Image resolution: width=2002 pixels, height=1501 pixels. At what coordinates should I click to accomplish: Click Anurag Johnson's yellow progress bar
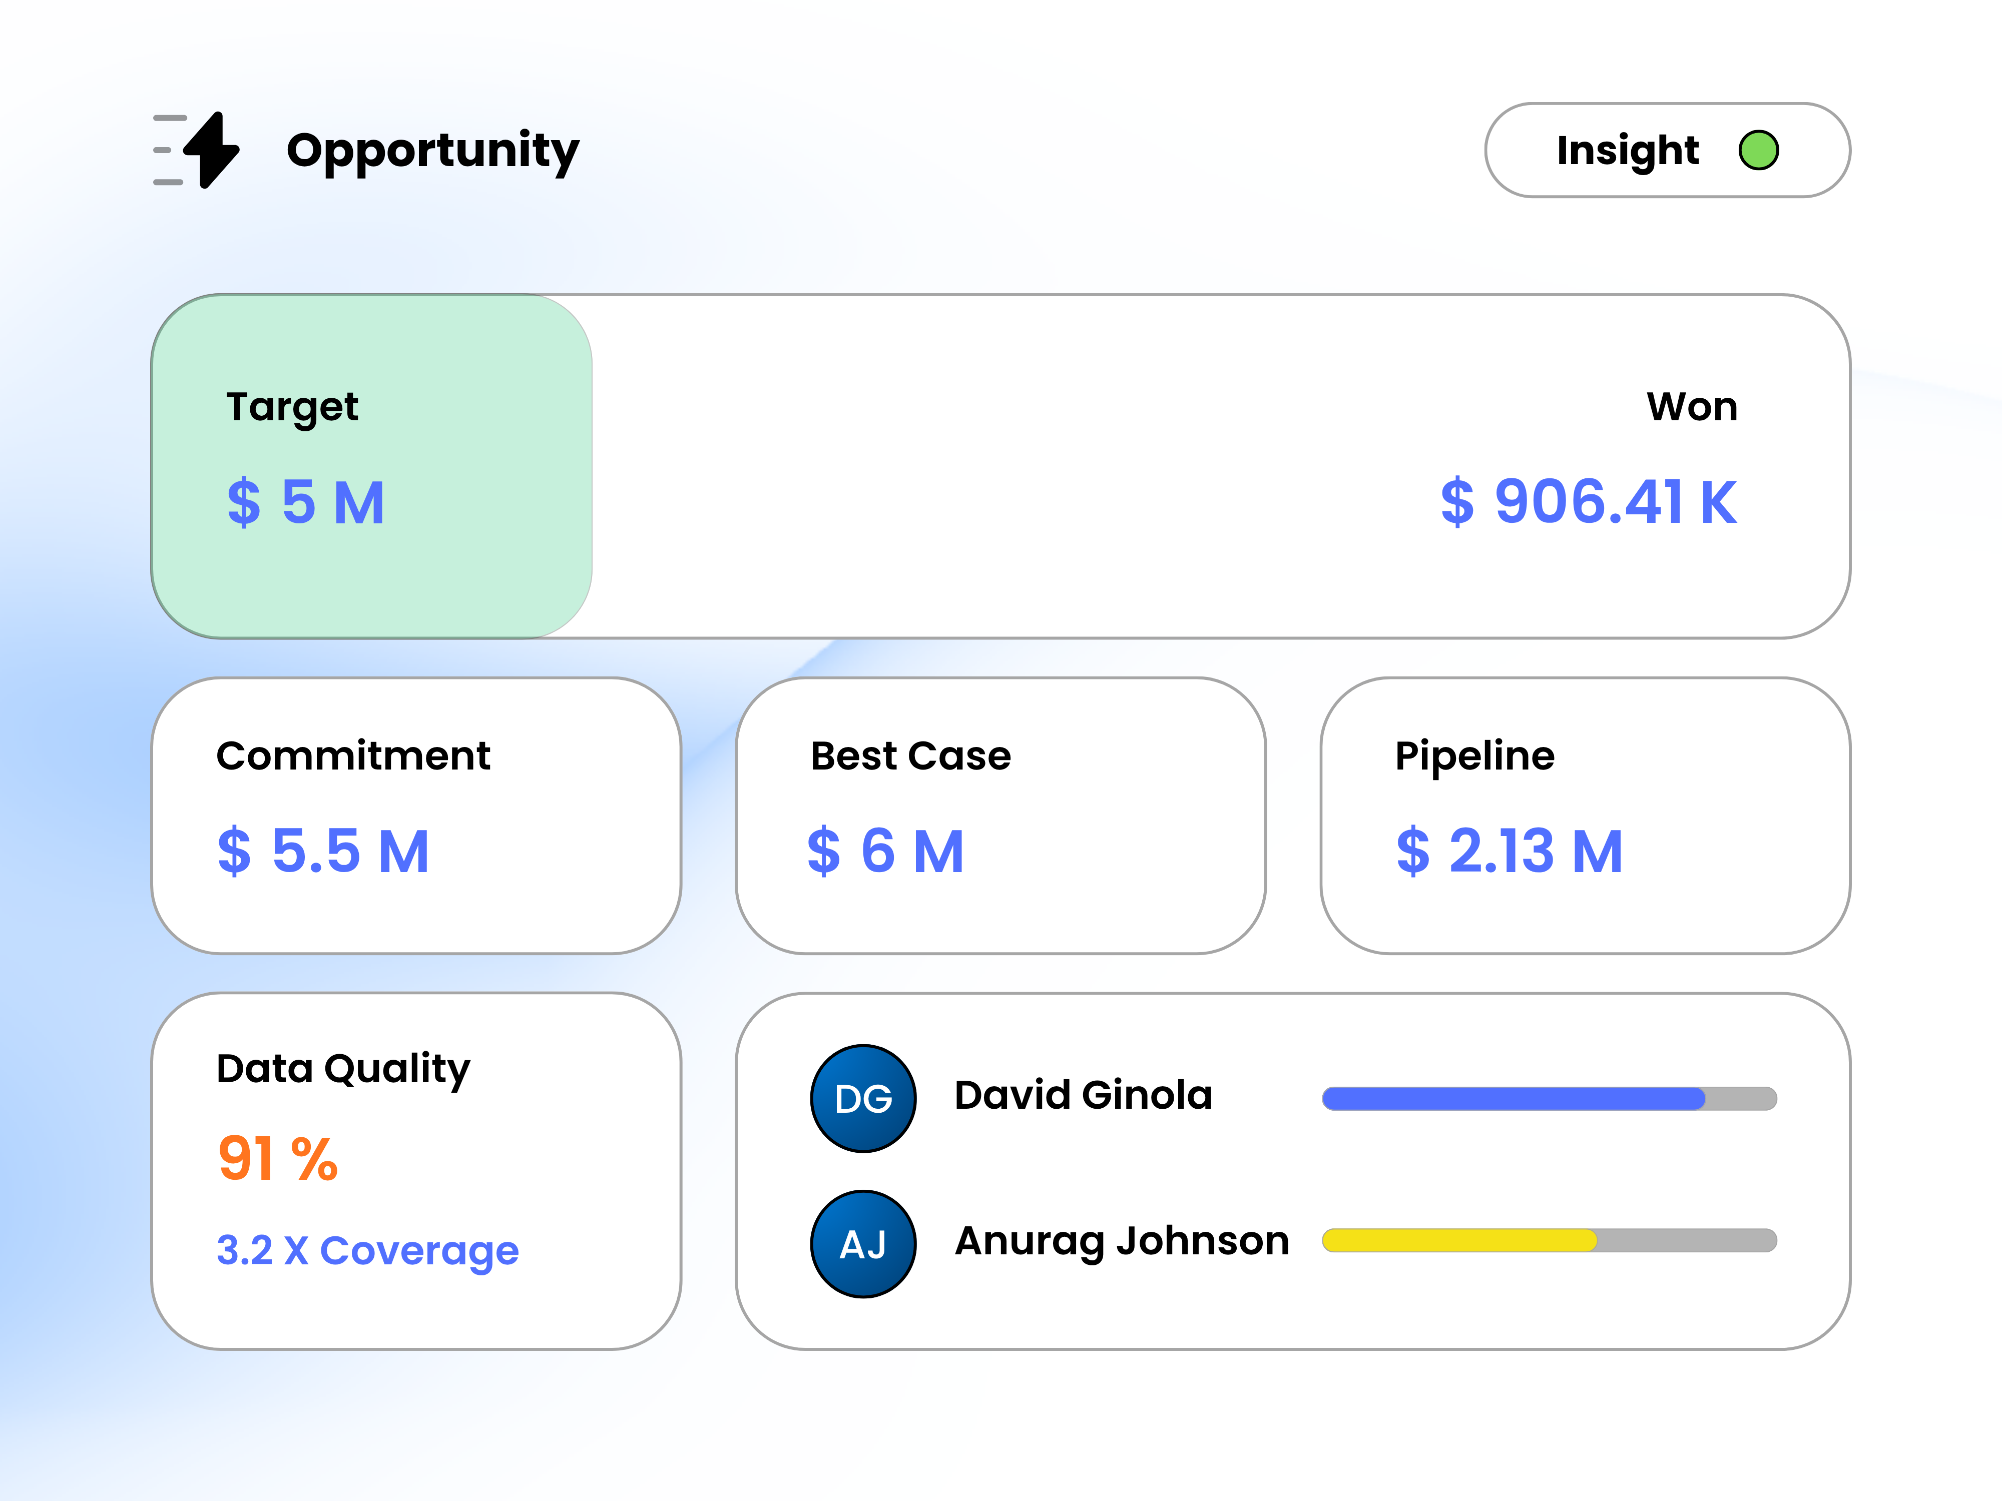(1459, 1239)
